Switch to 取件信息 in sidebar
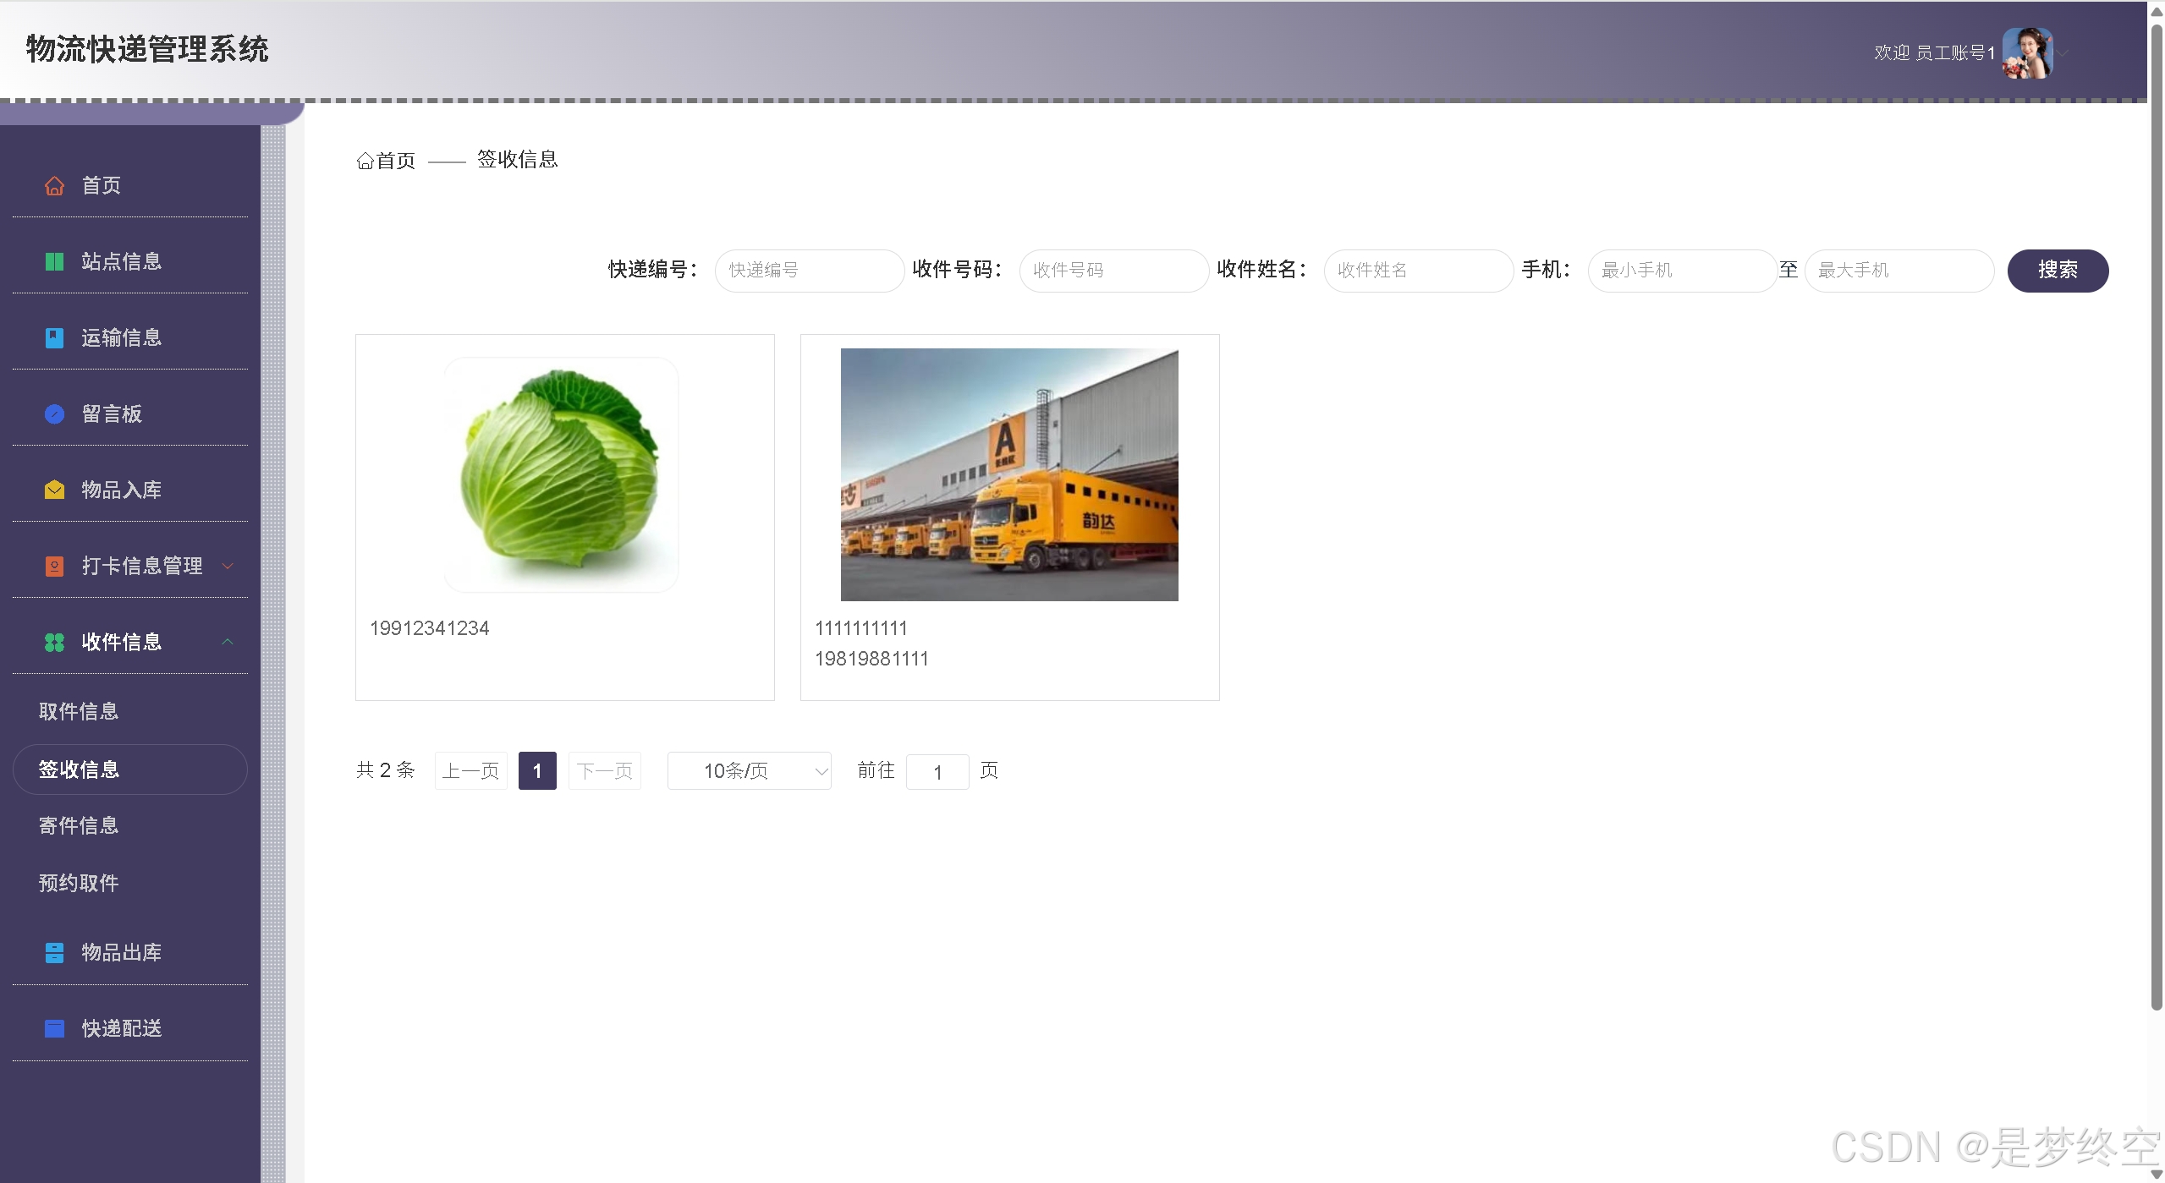The image size is (2165, 1183). pos(78,711)
